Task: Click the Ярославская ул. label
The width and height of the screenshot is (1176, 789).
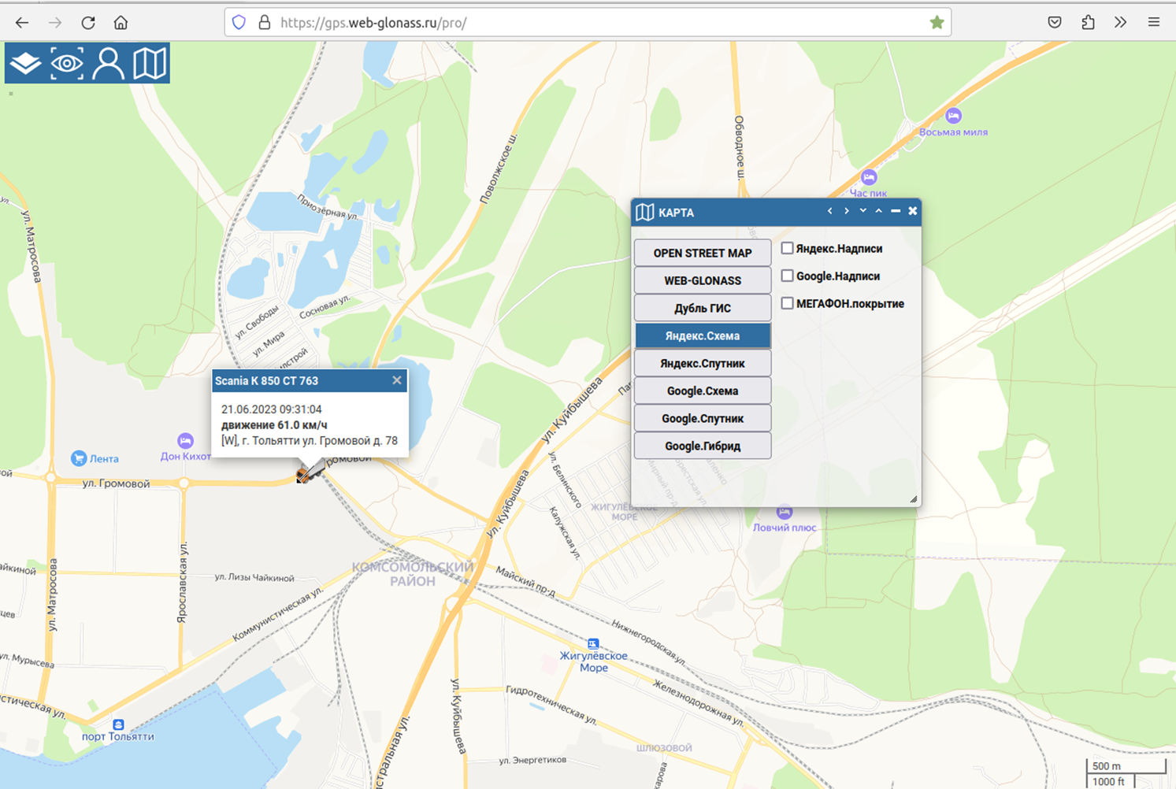Action: pyautogui.click(x=182, y=583)
